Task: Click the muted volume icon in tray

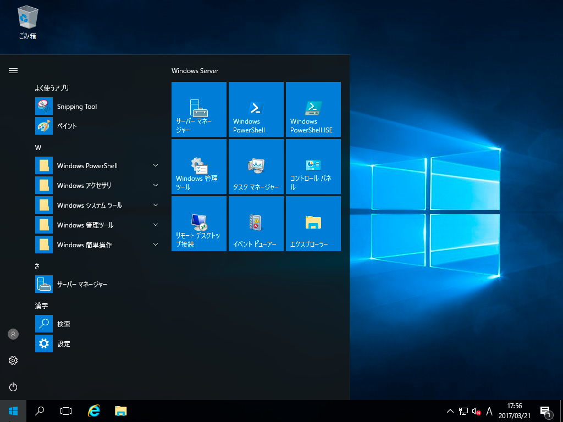Action: pyautogui.click(x=477, y=412)
